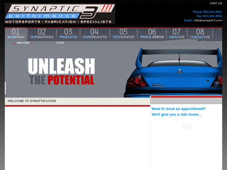Click 'We'll give you a ride home...' text
Image resolution: width=227 pixels, height=170 pixels.
tap(176, 114)
